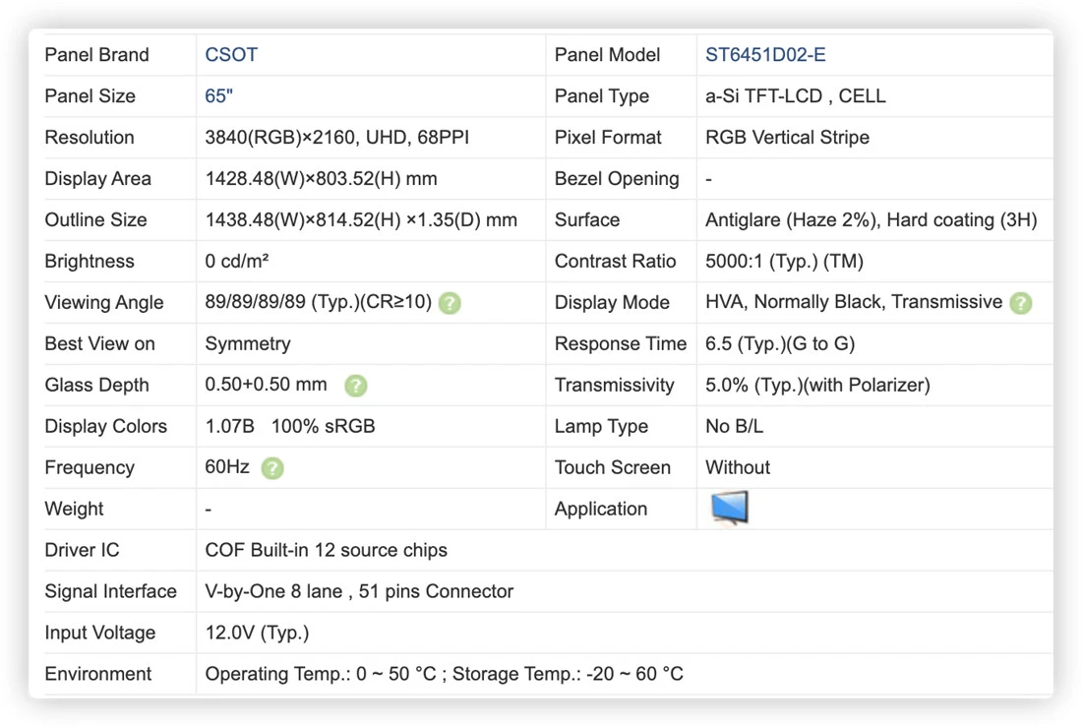
Task: Open the CSOT panel brand link
Action: pyautogui.click(x=231, y=54)
